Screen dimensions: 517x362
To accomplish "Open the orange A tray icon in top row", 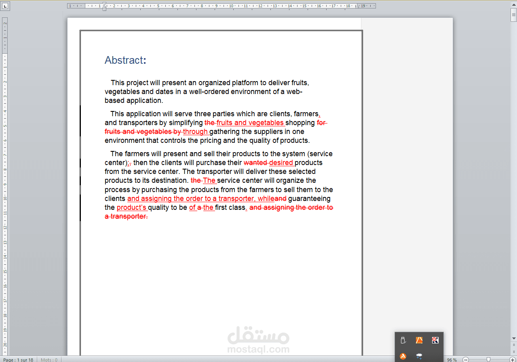I will (x=419, y=340).
